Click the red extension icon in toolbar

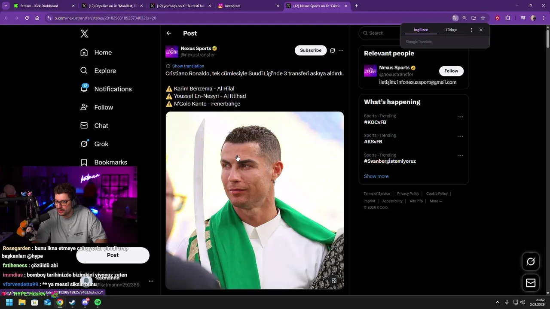coord(497,18)
